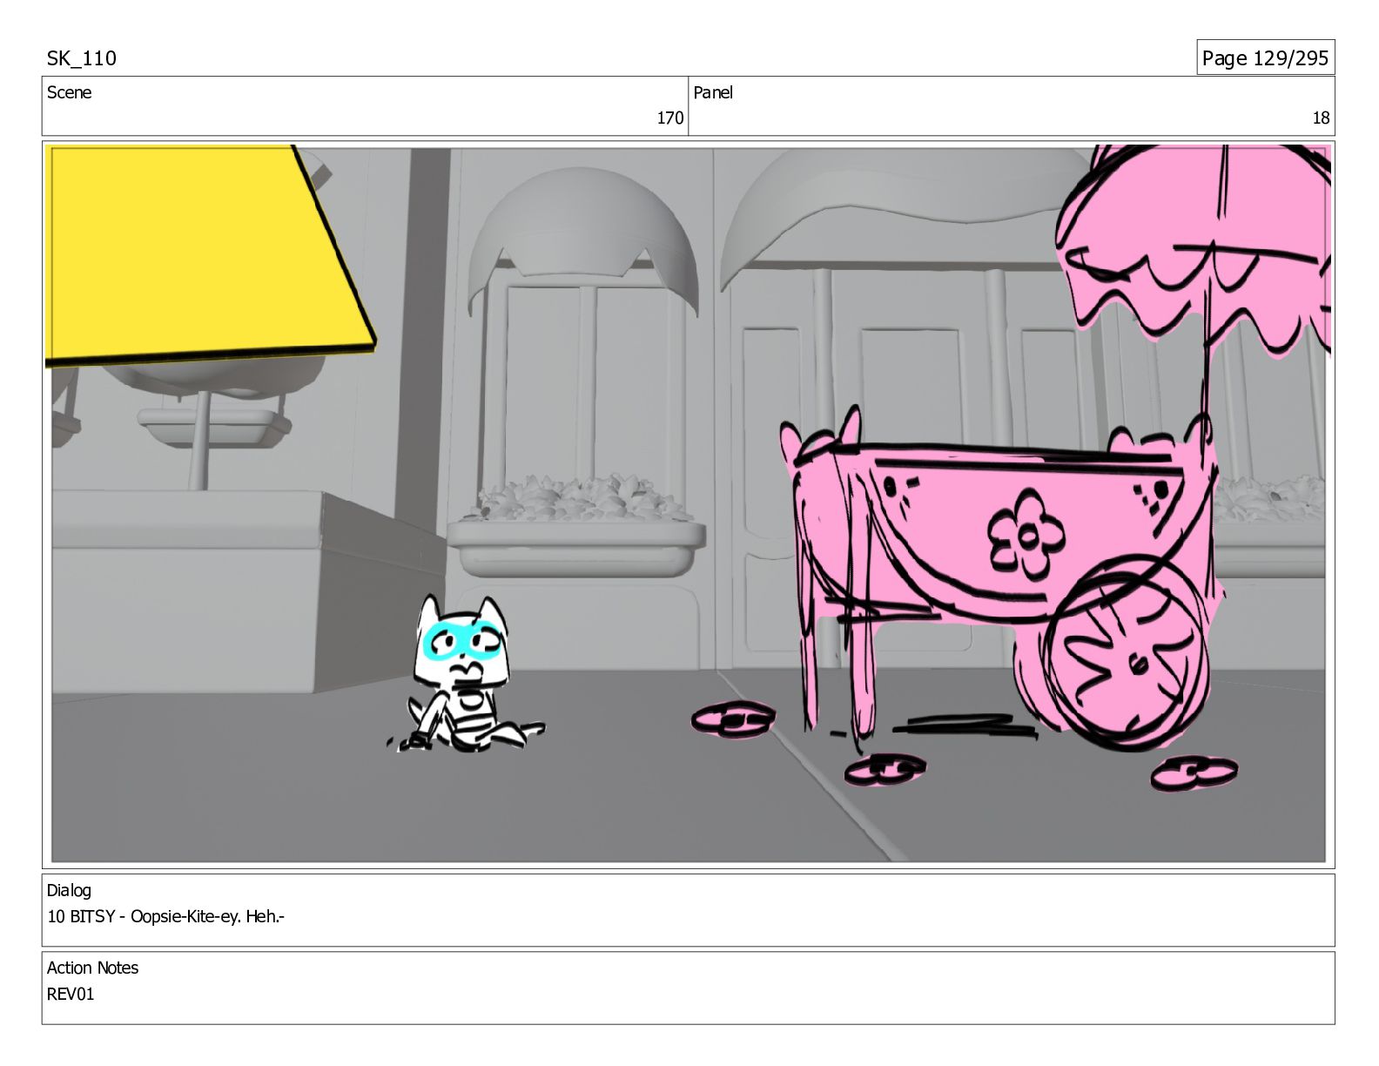The width and height of the screenshot is (1379, 1066).
Task: Click the Page 129/295 box
Action: click(x=1265, y=57)
